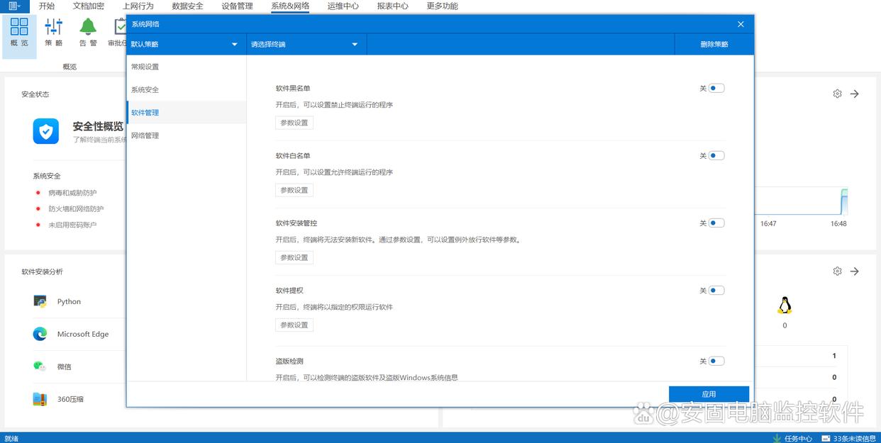Image resolution: width=881 pixels, height=443 pixels.
Task: Click the 微信 WeChat icon
Action: coord(40,366)
